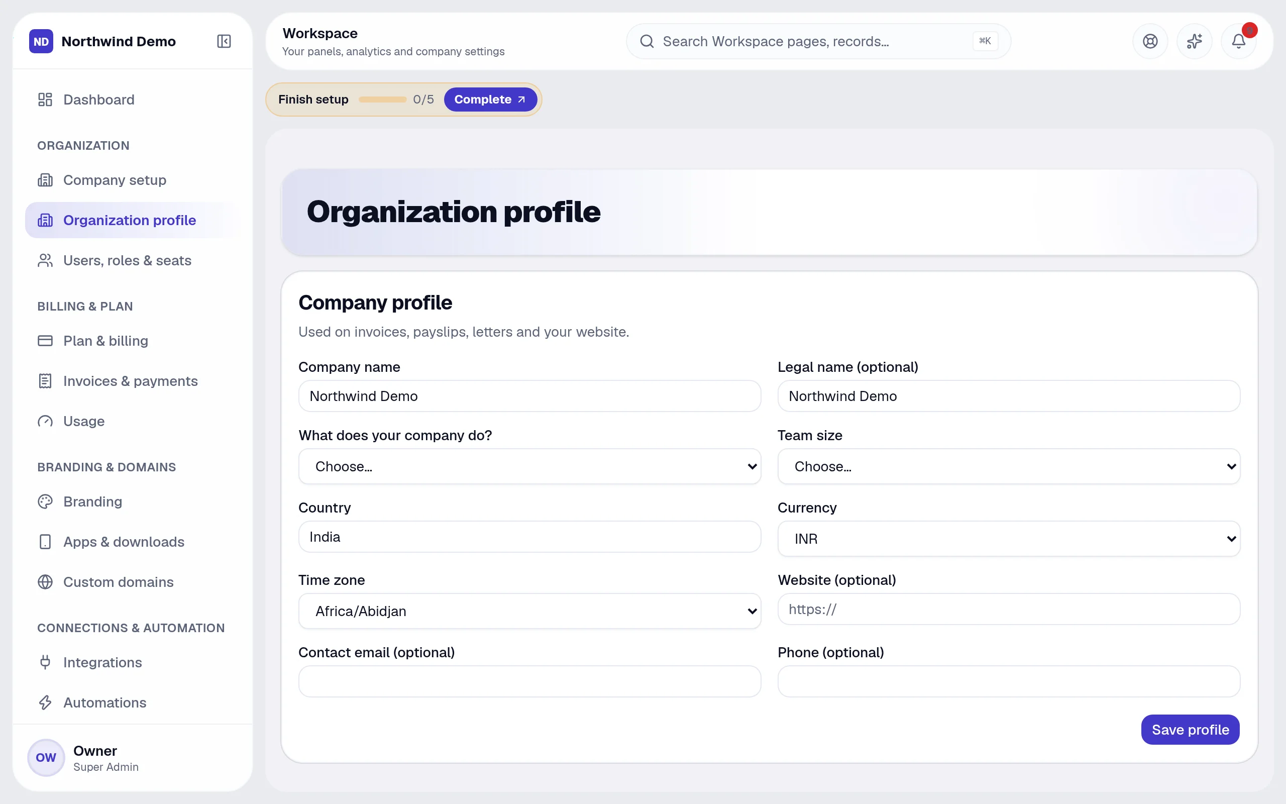Viewport: 1286px width, 804px height.
Task: Open notifications bell icon
Action: pos(1238,41)
